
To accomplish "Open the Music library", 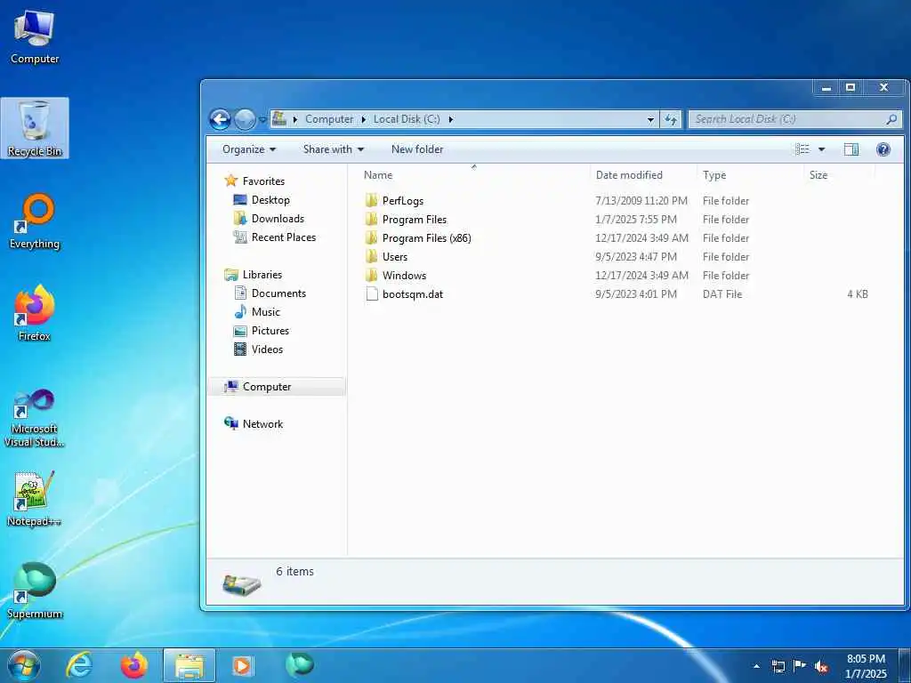I will (x=257, y=312).
